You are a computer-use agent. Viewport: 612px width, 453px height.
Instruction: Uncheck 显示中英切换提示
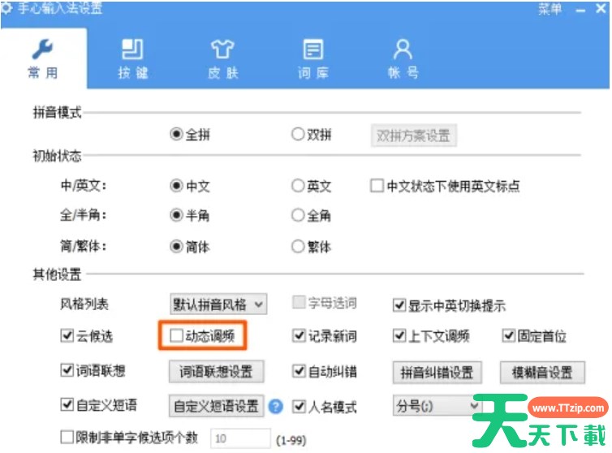pyautogui.click(x=399, y=305)
